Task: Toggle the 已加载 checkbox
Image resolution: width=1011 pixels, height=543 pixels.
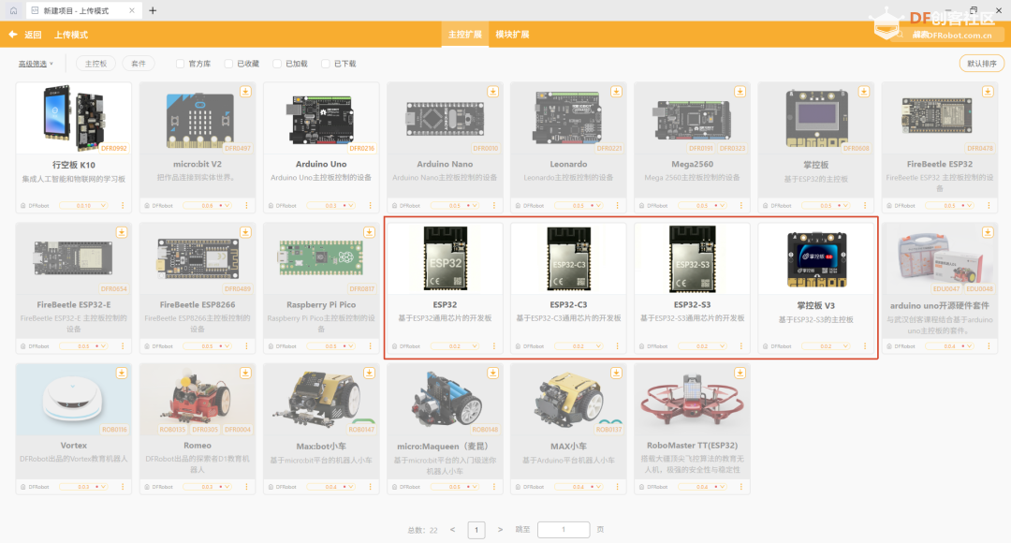Action: (x=276, y=64)
